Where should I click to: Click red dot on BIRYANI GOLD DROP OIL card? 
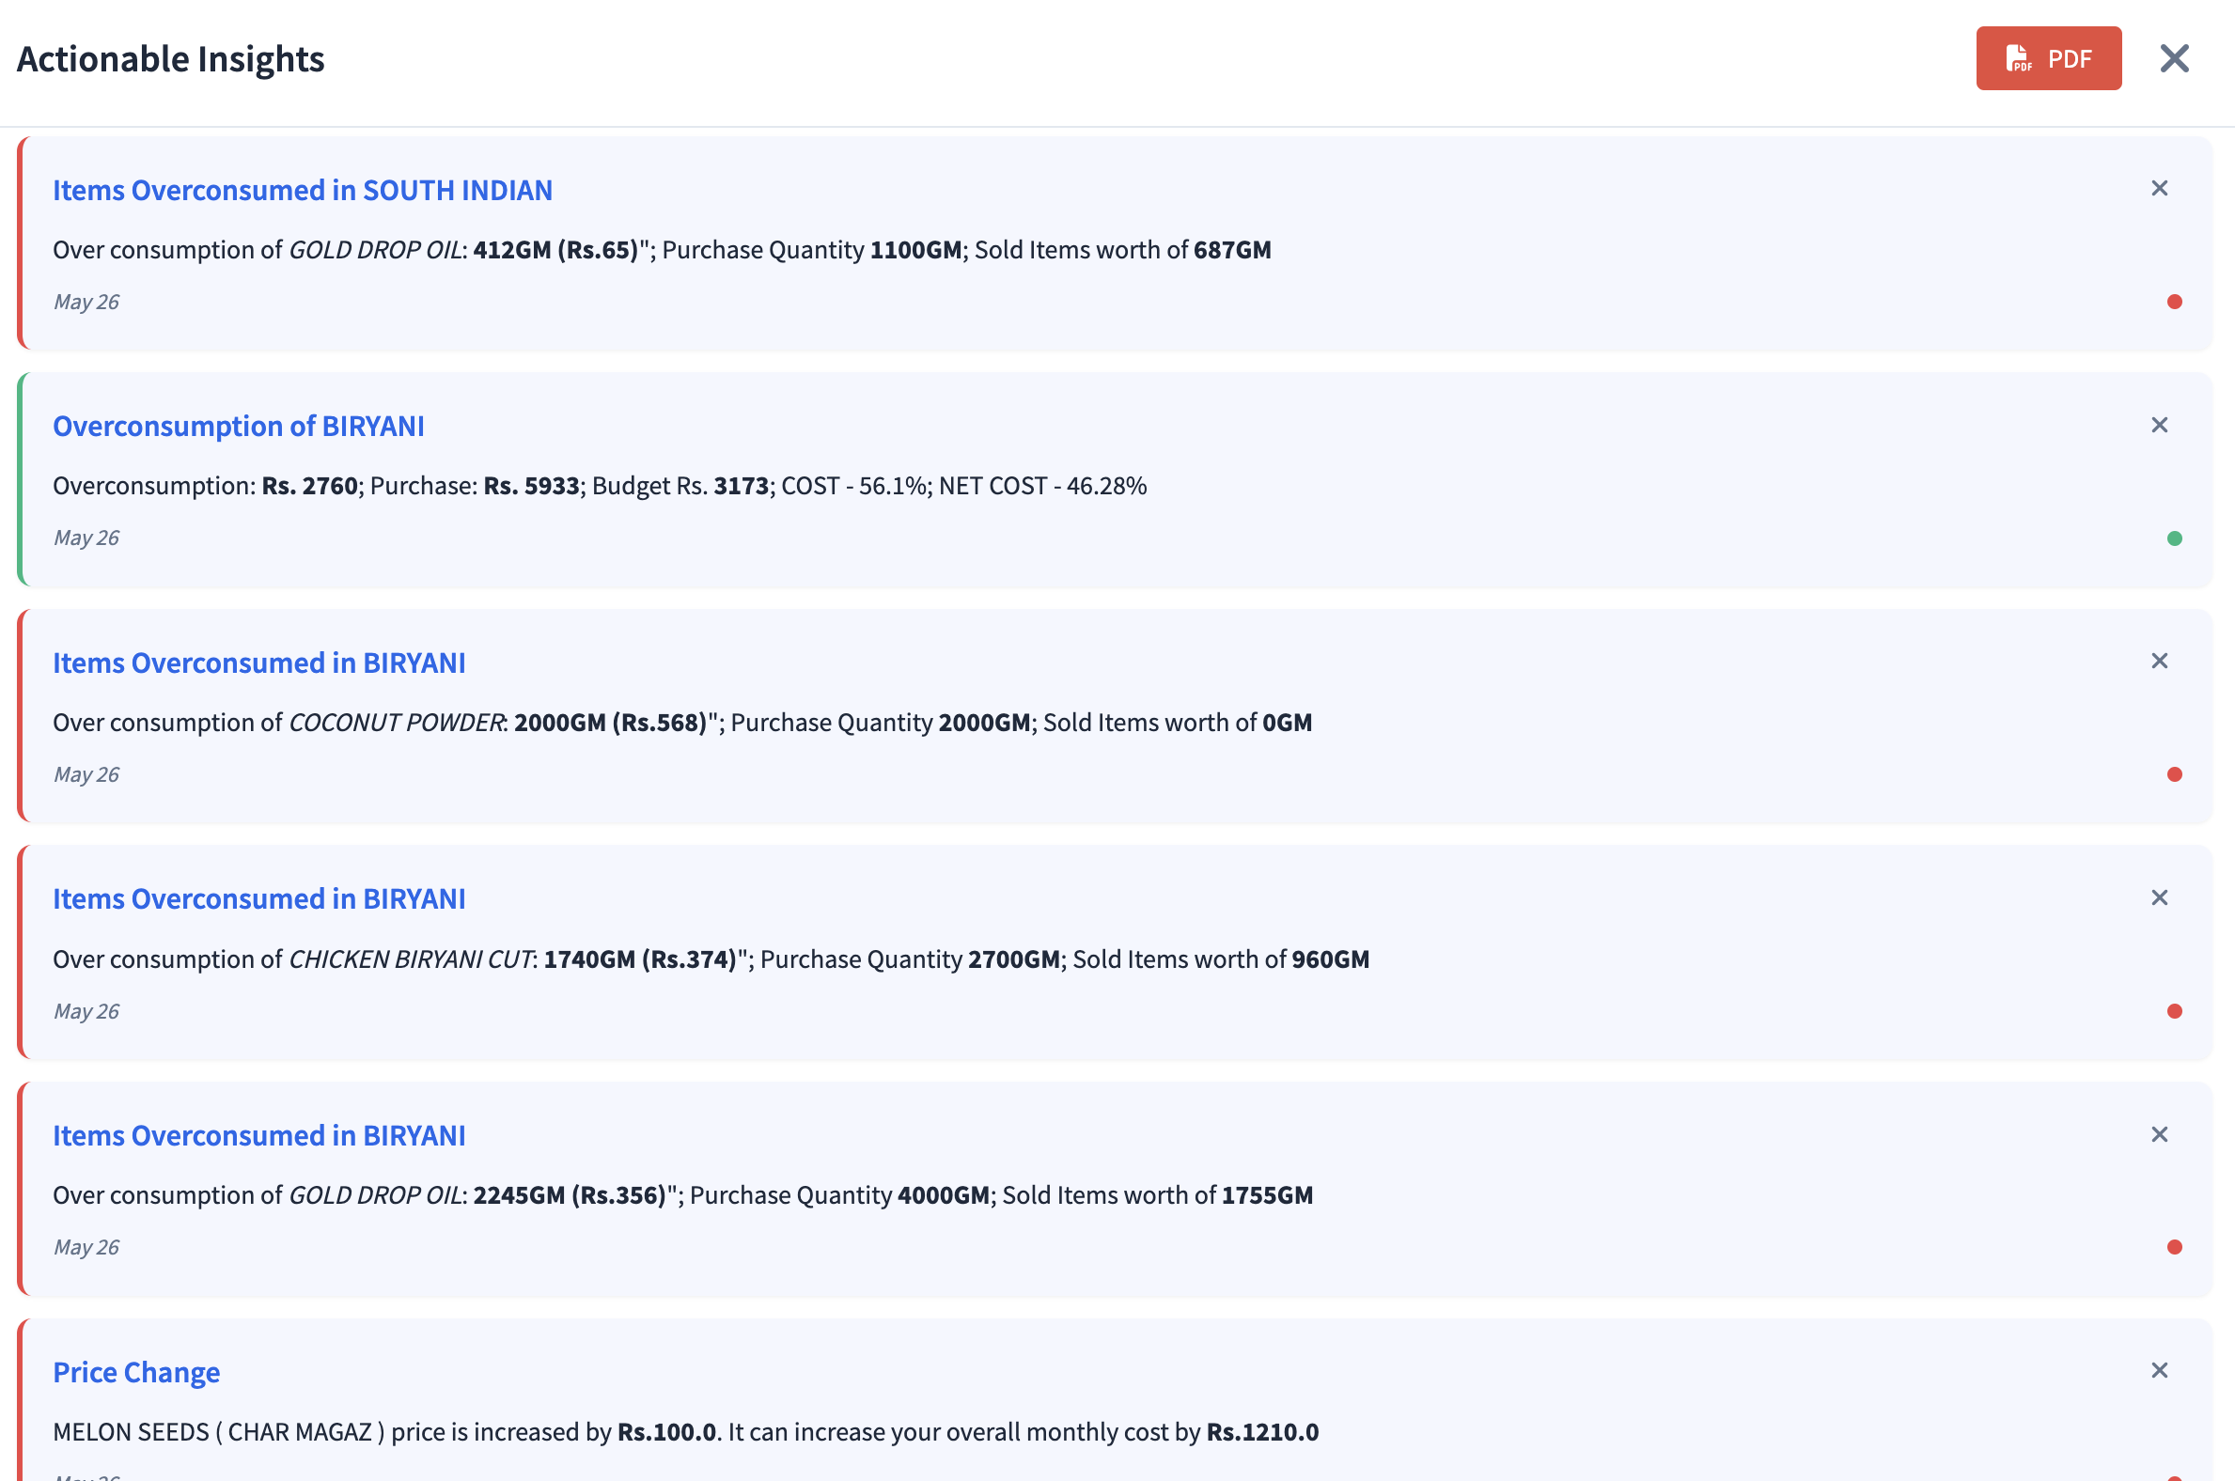(x=2174, y=1248)
